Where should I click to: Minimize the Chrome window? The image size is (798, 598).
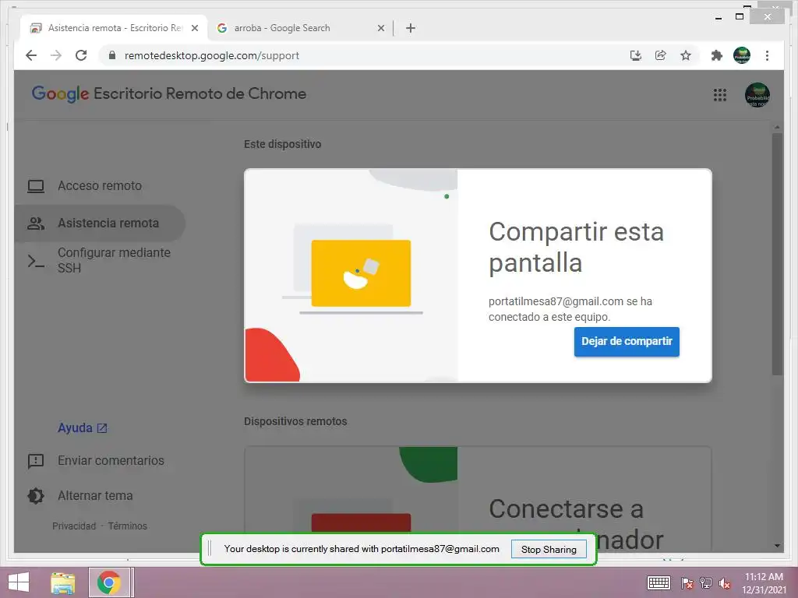[718, 17]
